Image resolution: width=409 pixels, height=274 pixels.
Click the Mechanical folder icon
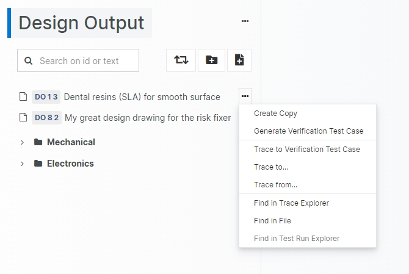(38, 142)
